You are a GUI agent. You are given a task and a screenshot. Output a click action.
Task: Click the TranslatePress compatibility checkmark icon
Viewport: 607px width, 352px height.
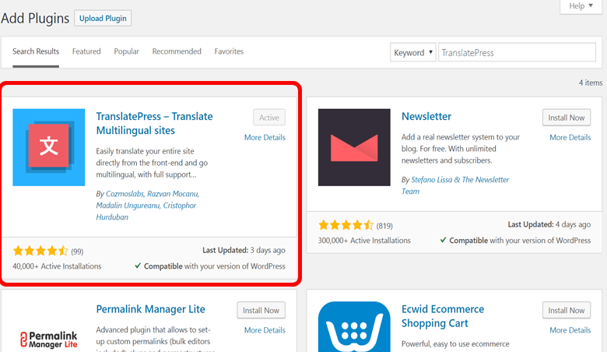coord(138,266)
